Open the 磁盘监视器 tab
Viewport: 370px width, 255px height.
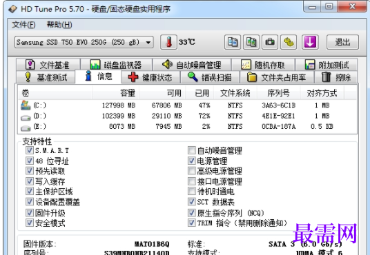pos(116,65)
